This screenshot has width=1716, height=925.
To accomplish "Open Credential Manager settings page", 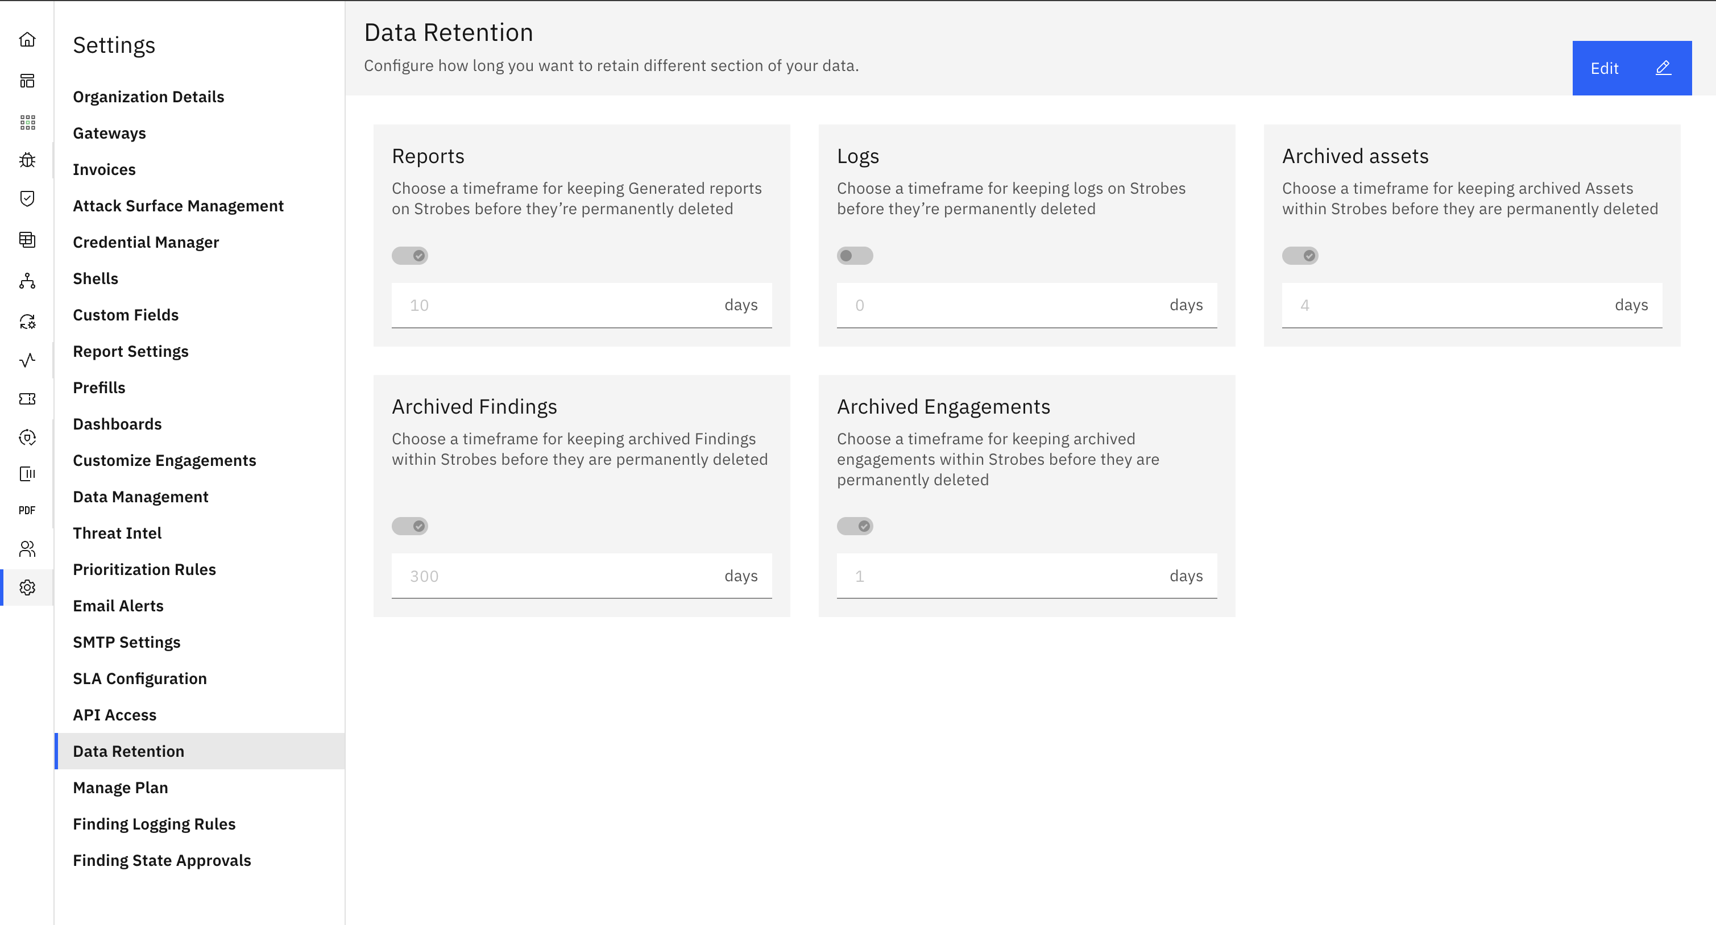I will coord(146,242).
